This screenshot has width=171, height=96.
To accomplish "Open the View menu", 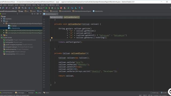I will pyautogui.click(x=5, y=5).
